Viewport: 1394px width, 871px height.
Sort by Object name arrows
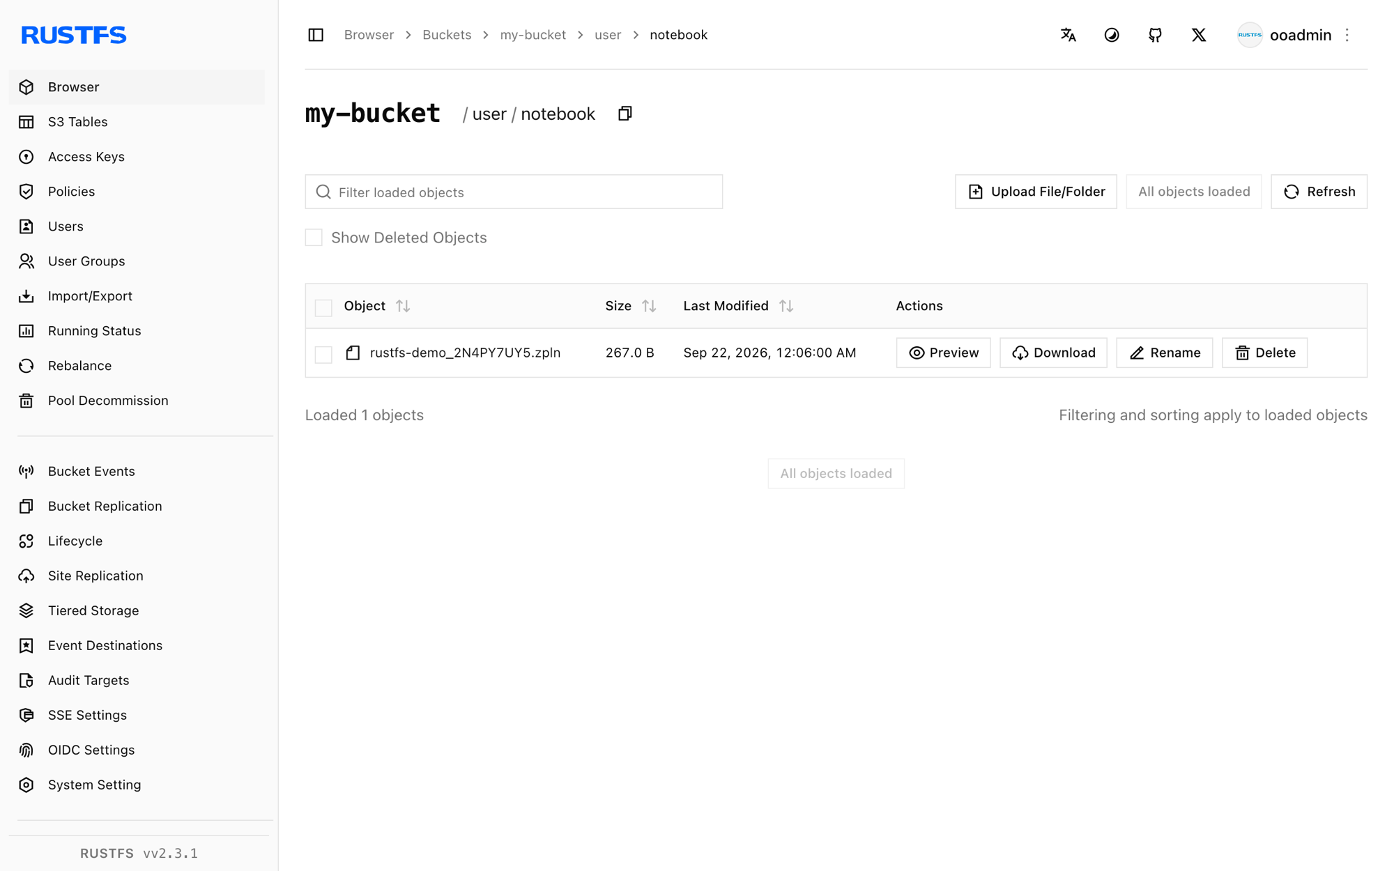click(403, 306)
